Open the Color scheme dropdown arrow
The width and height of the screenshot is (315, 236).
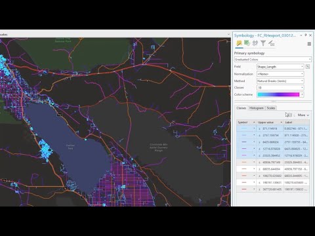[302, 94]
